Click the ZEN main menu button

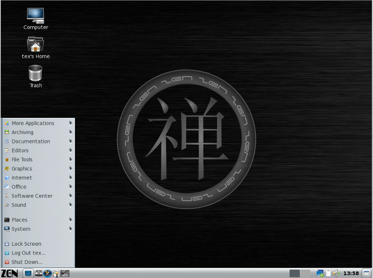(9, 273)
